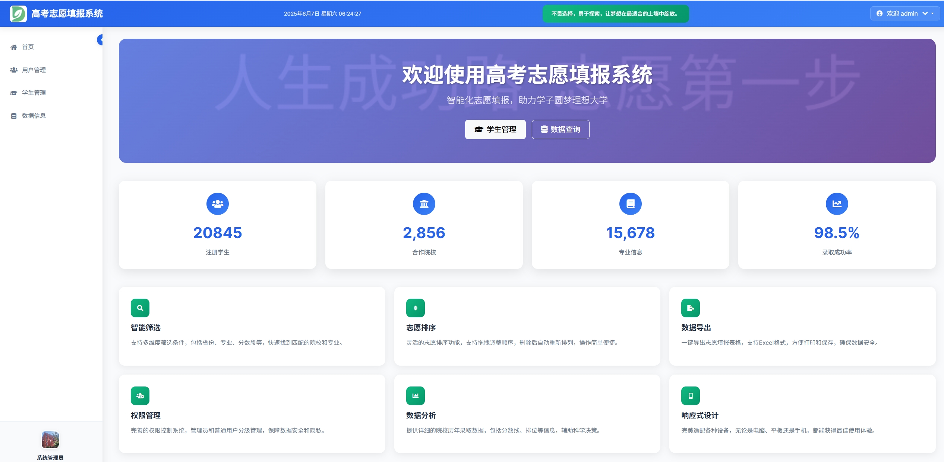Select 学生管理 in the sidebar menu
Screen dimensions: 944x462
34,93
